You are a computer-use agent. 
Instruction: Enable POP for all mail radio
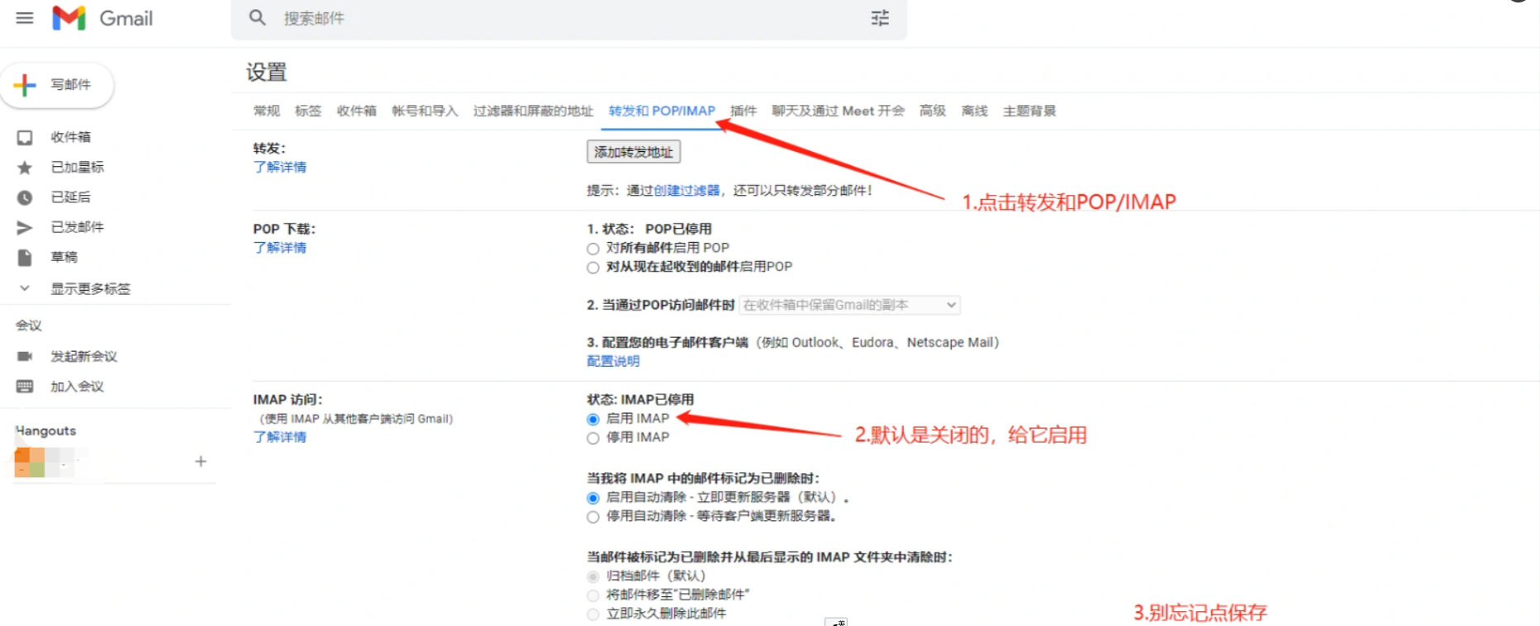[x=593, y=249]
